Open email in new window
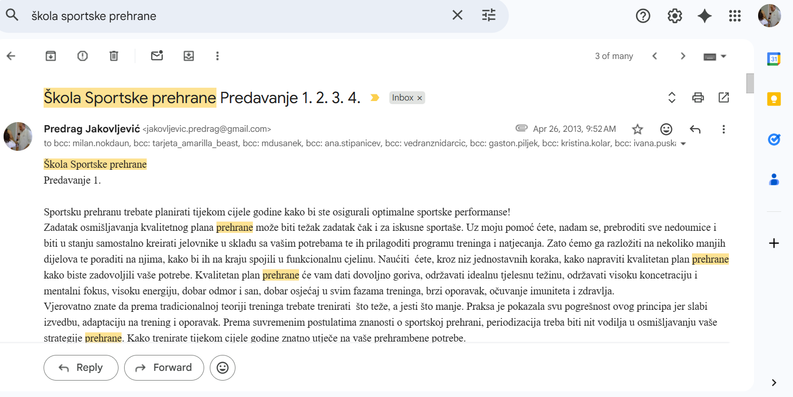This screenshot has width=793, height=397. tap(724, 97)
